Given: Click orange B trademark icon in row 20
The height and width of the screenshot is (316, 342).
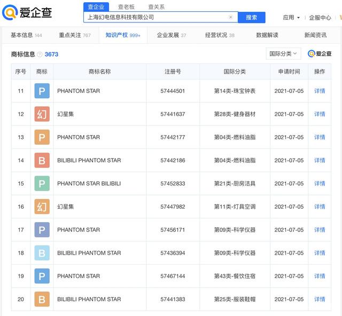Looking at the screenshot, I should pos(42,299).
